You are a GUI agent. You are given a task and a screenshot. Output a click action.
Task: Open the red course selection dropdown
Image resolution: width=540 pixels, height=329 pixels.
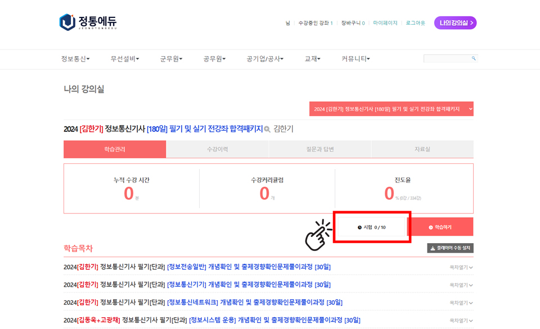(391, 109)
